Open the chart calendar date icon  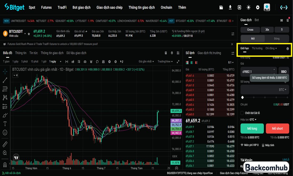click(103, 62)
